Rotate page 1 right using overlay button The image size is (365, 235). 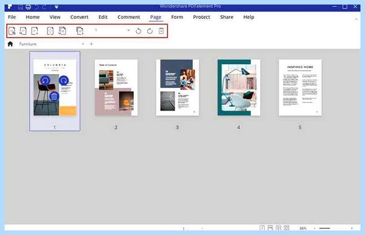tap(63, 81)
